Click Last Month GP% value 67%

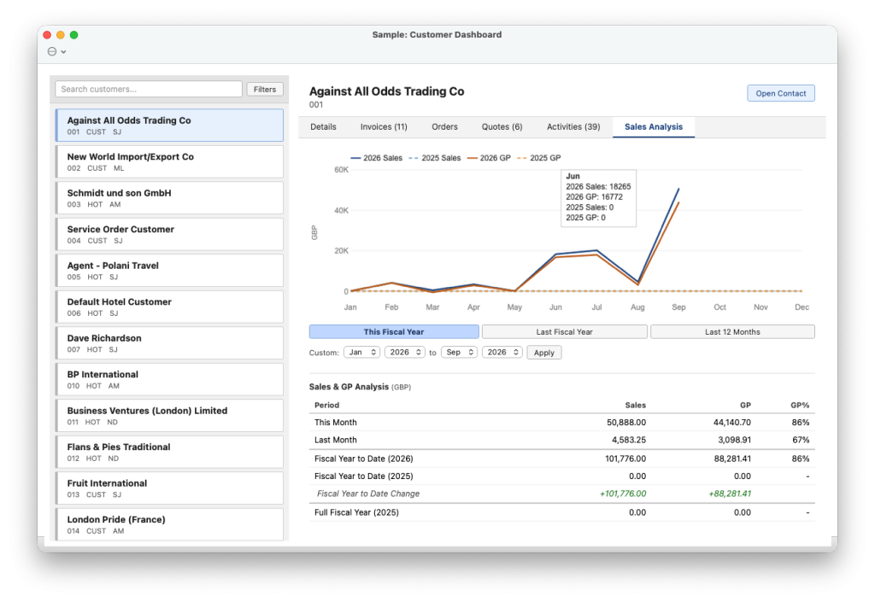(x=801, y=440)
